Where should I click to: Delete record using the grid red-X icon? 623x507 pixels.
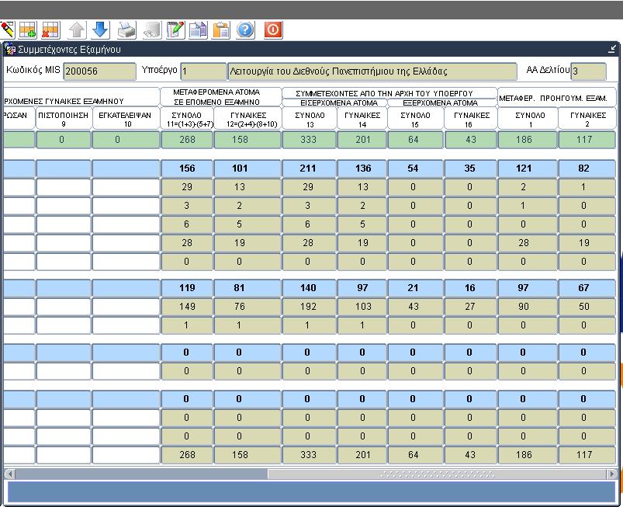pos(50,30)
